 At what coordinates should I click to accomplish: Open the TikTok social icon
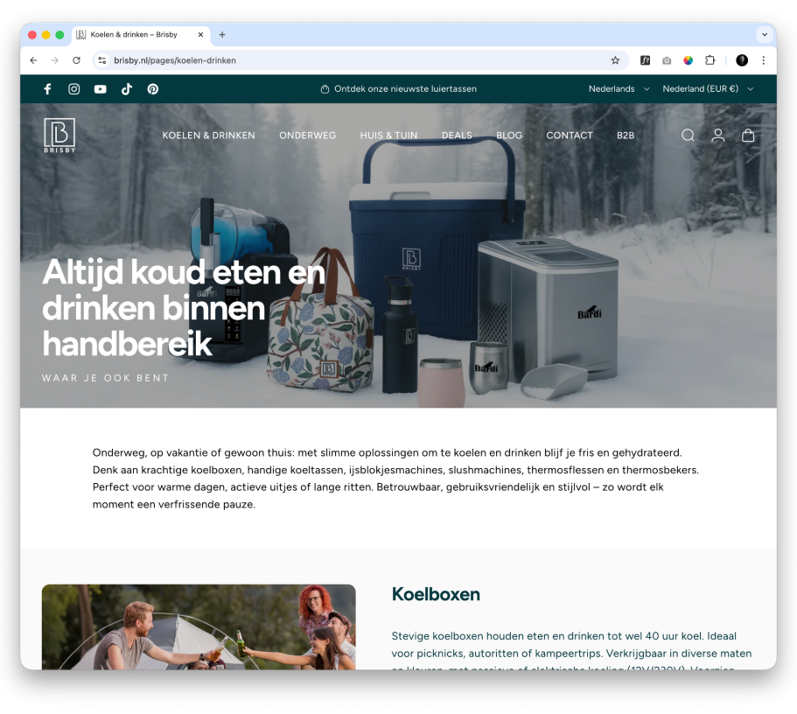coord(127,89)
